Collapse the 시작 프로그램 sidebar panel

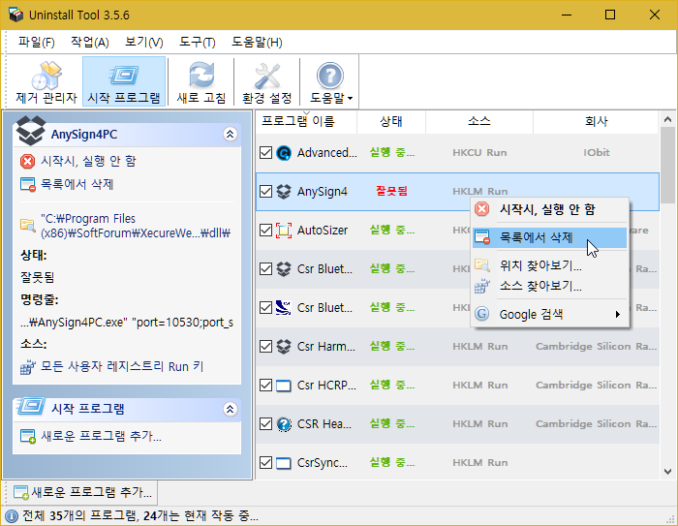(231, 409)
